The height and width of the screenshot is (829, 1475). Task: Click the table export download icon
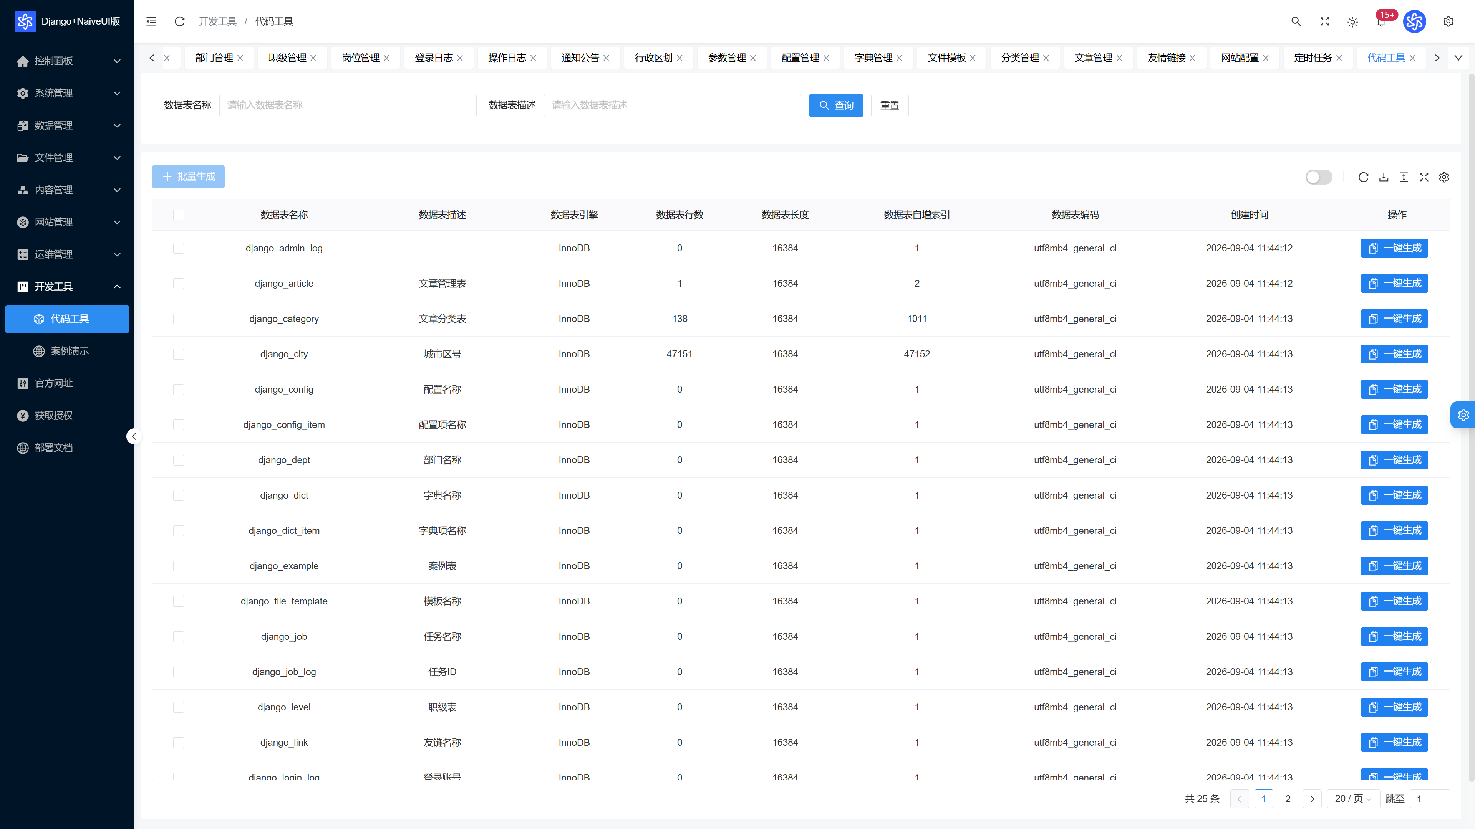[1383, 177]
